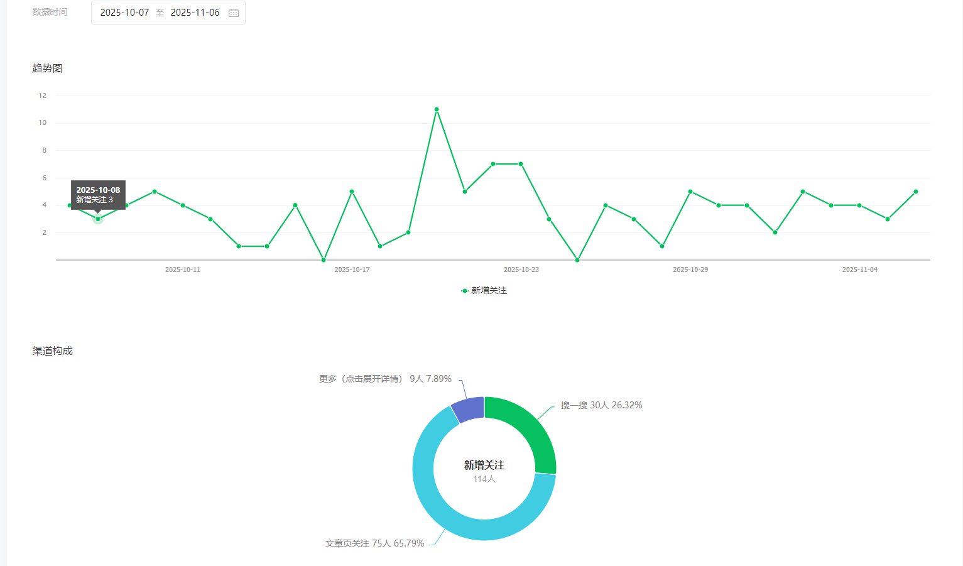The height and width of the screenshot is (566, 963).
Task: Click the last data point on the trend line
Action: coord(916,192)
